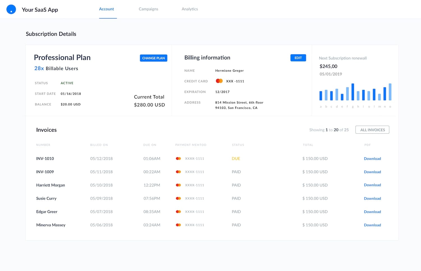Click the 12/2017 expiration value
This screenshot has height=271, width=421.
(x=222, y=92)
